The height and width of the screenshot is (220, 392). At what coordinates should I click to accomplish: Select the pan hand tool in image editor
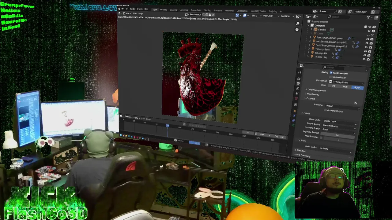coord(297,30)
